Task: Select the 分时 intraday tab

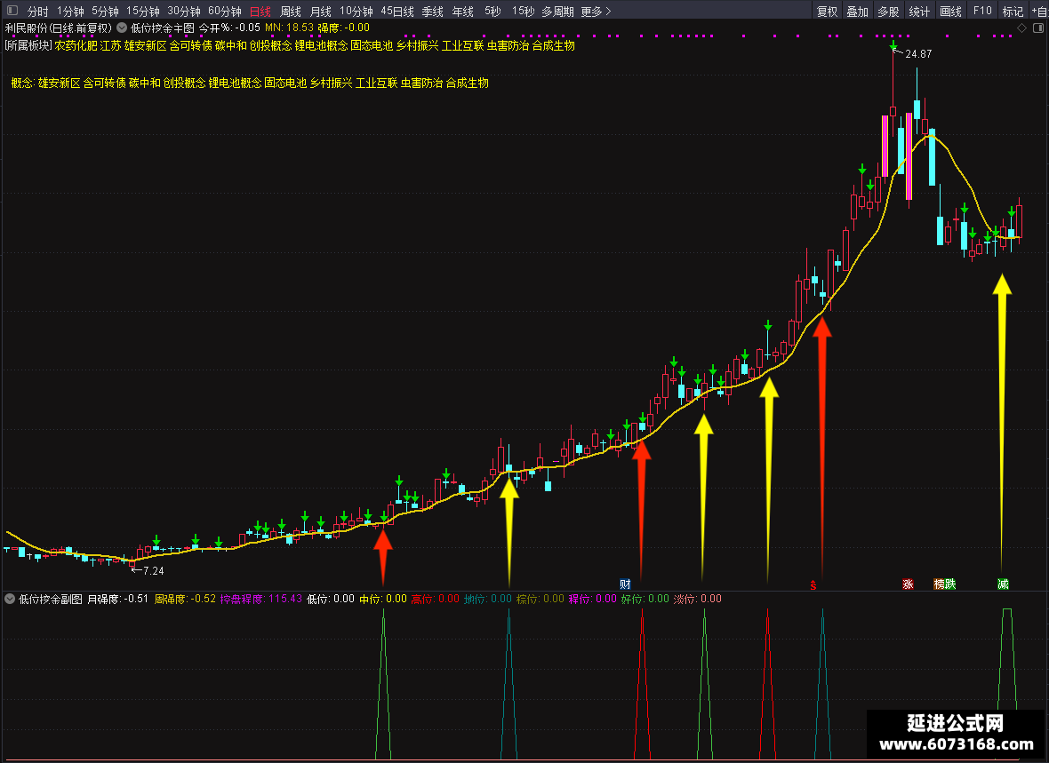Action: pos(37,12)
